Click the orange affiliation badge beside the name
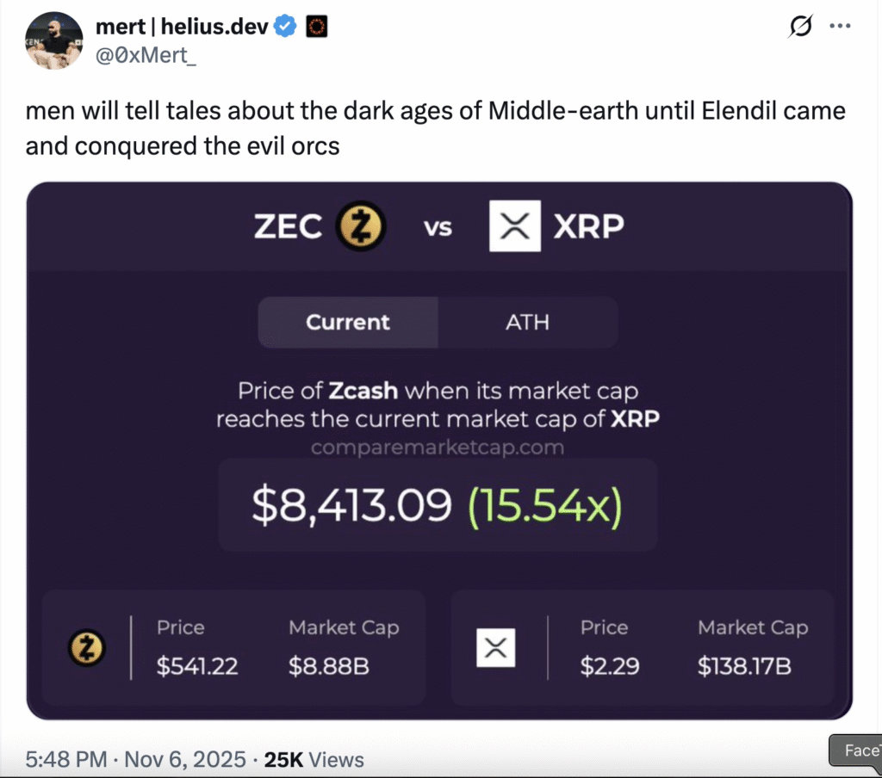The width and height of the screenshot is (882, 778). [x=316, y=28]
